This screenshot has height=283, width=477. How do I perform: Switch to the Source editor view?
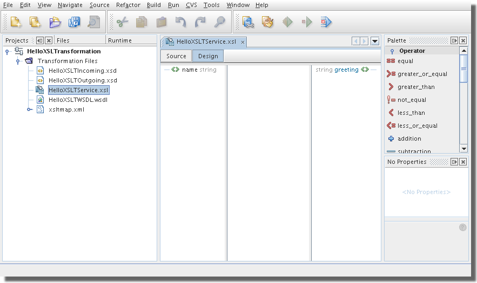176,56
